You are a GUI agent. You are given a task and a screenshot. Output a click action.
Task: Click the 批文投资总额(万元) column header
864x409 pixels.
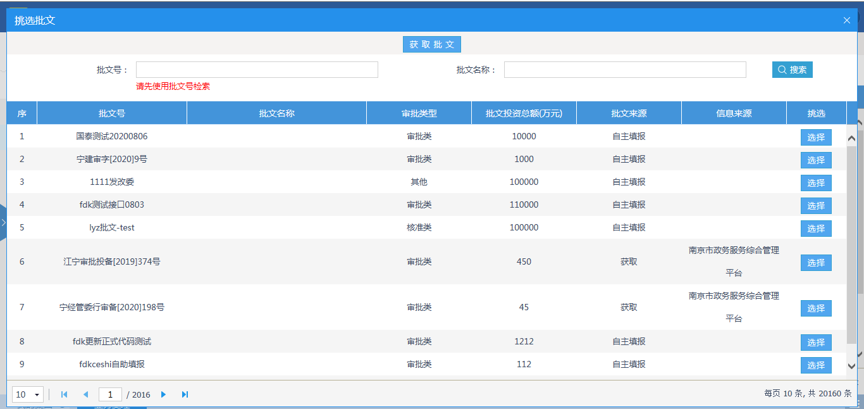click(x=524, y=113)
